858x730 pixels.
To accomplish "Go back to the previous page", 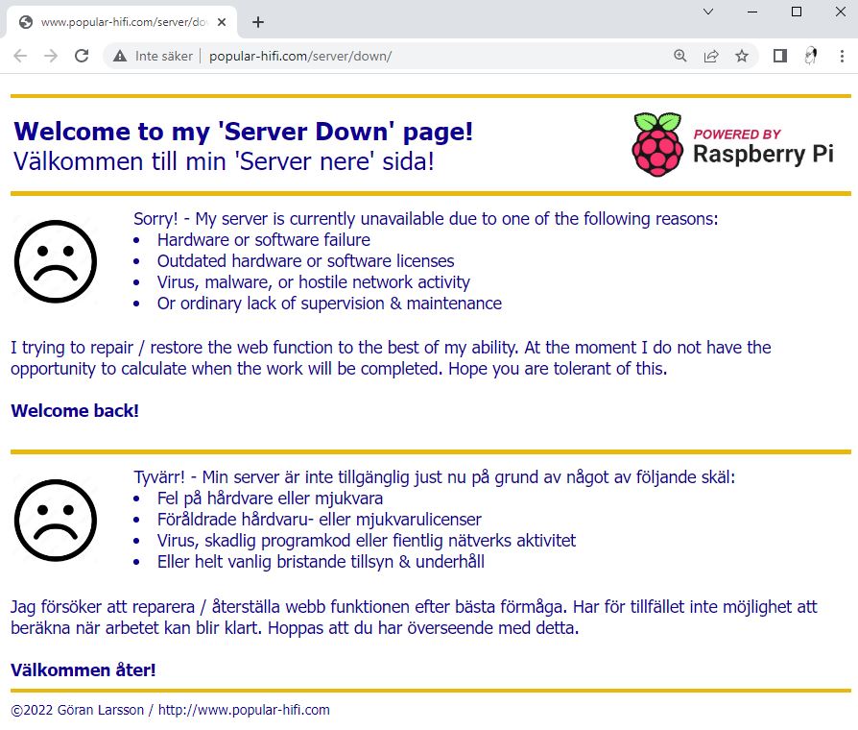I will click(x=20, y=56).
